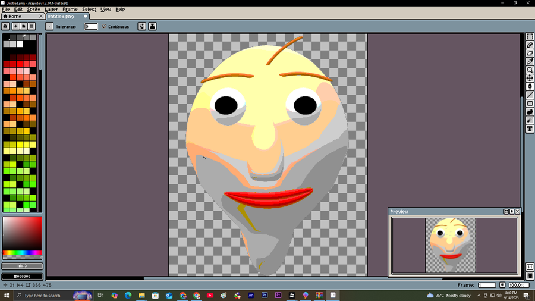
Task: Center the Preview window view
Action: (506, 212)
